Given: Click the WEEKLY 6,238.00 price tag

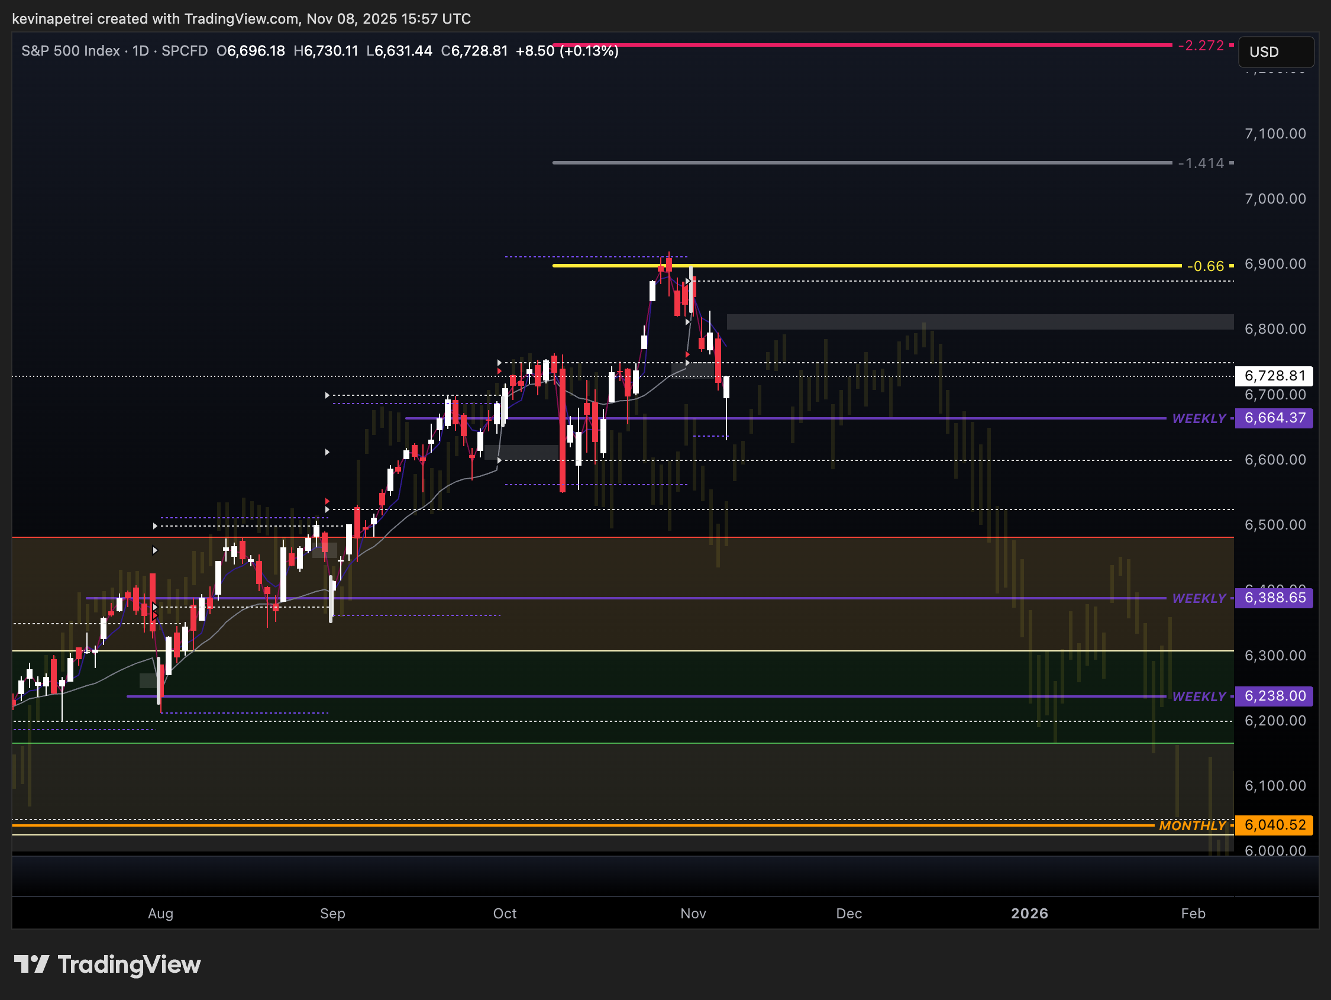Looking at the screenshot, I should pyautogui.click(x=1274, y=696).
